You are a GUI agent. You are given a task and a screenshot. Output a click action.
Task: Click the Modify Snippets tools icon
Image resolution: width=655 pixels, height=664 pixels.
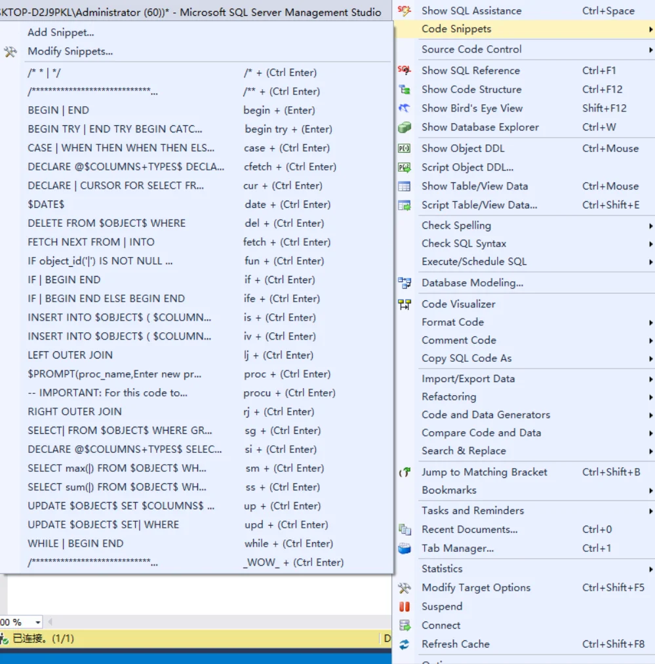[x=10, y=51]
